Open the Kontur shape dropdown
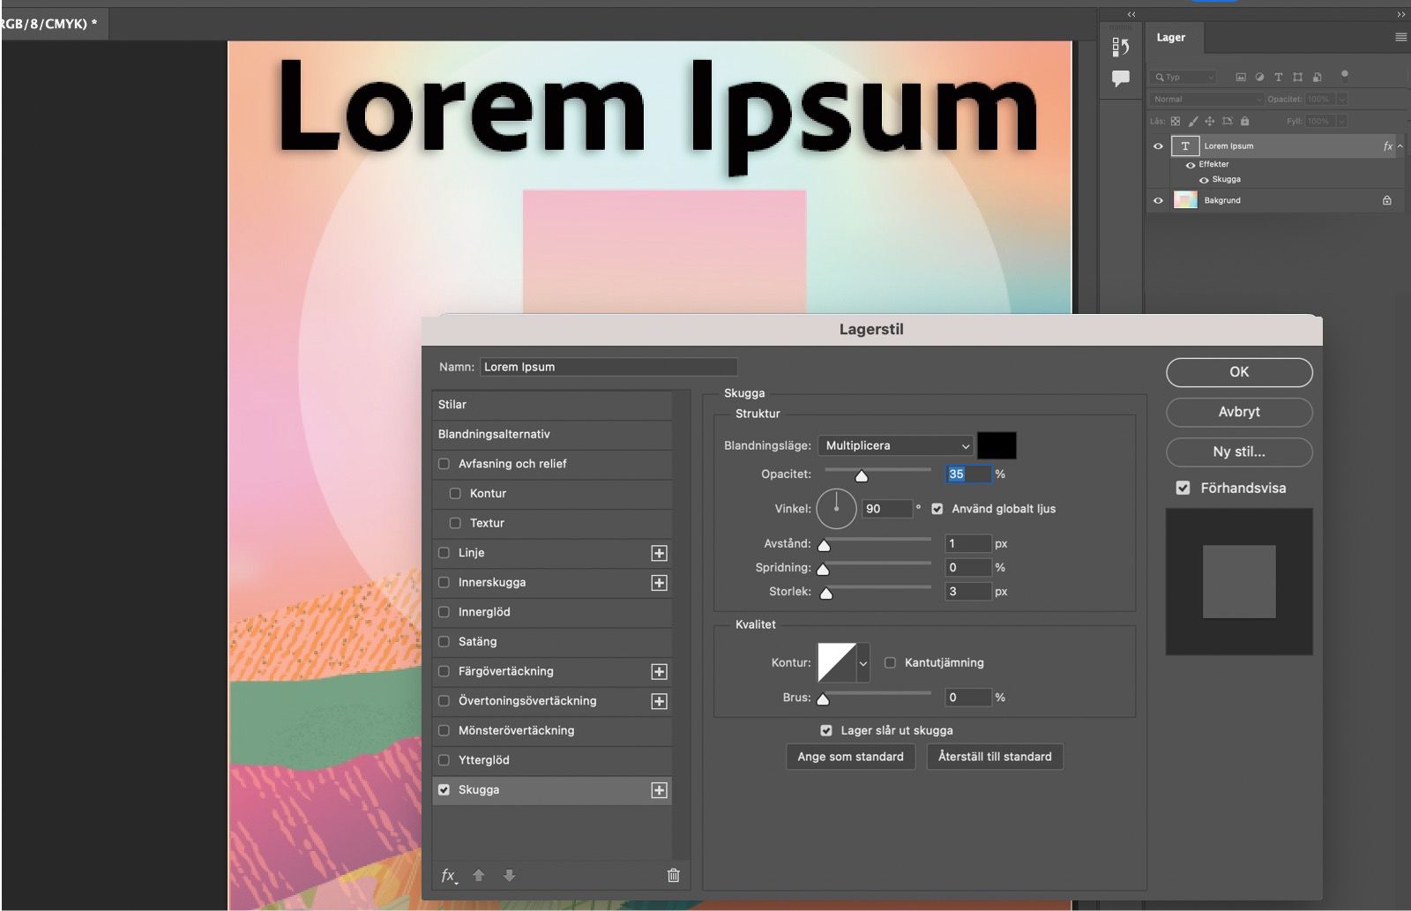The height and width of the screenshot is (911, 1411). 862,662
